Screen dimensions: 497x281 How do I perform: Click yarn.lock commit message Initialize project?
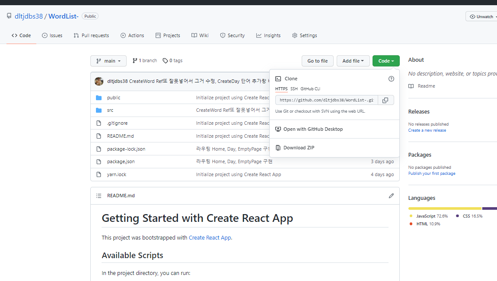[x=239, y=175]
